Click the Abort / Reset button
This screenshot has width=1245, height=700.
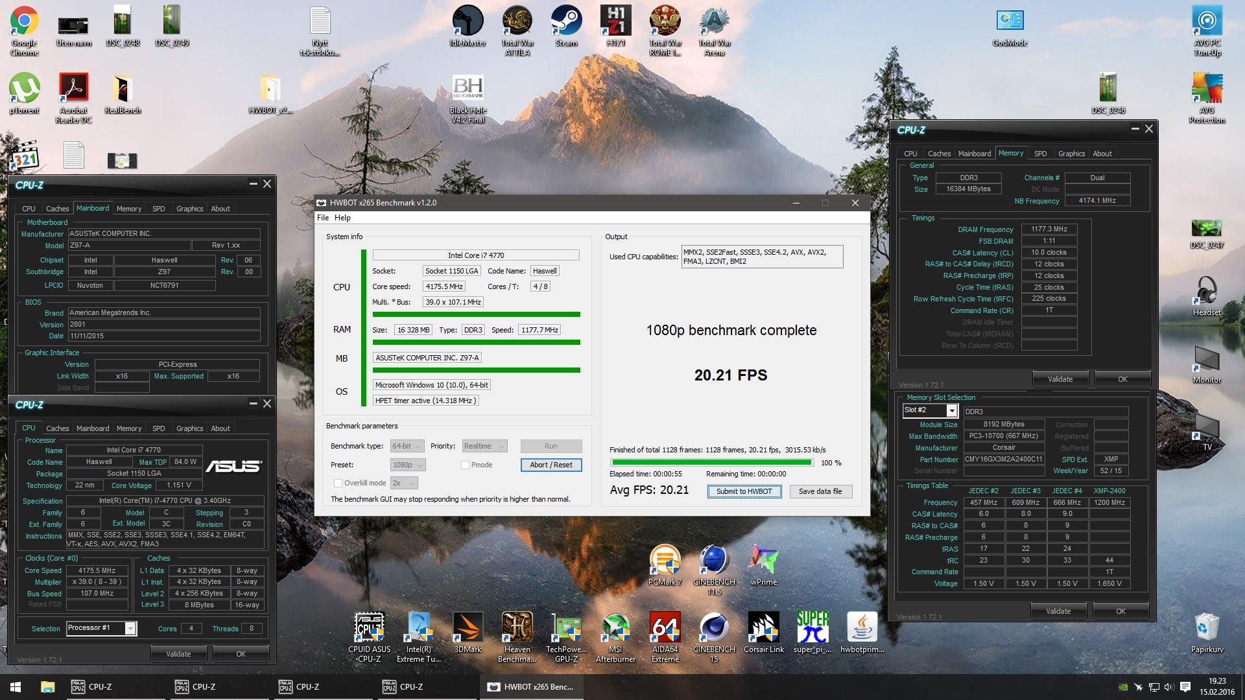pyautogui.click(x=551, y=465)
